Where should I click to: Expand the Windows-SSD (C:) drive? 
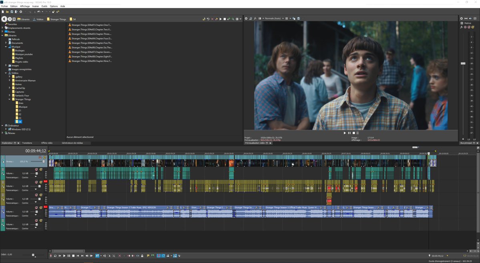(x=6, y=129)
